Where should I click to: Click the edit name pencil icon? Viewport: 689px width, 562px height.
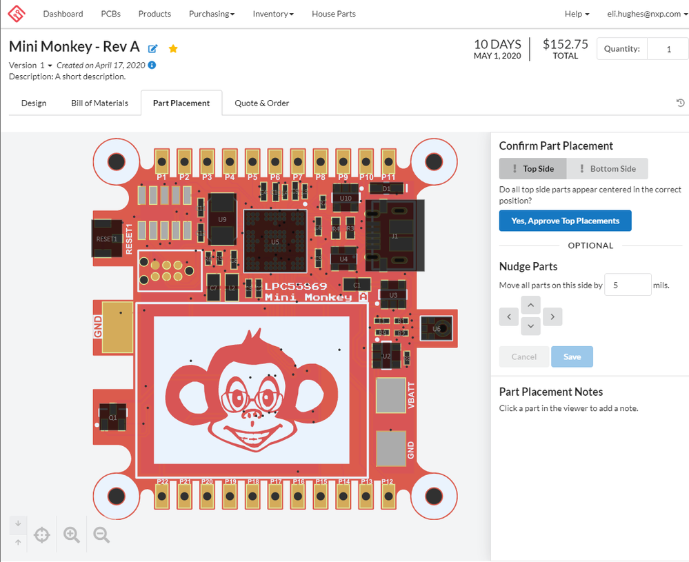click(x=153, y=48)
